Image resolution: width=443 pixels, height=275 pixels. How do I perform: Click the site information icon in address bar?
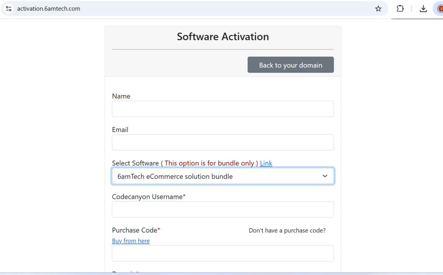[x=9, y=9]
